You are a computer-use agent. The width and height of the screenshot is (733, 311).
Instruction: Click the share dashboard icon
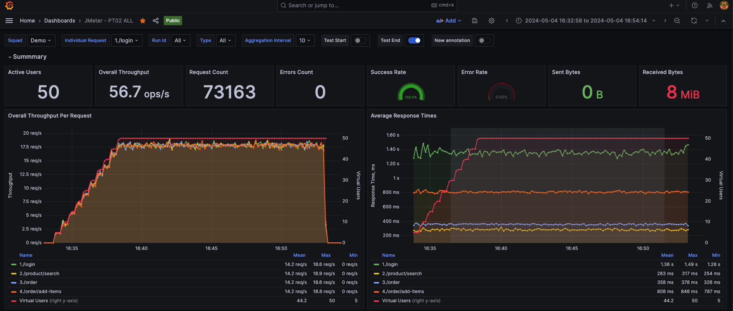[156, 21]
